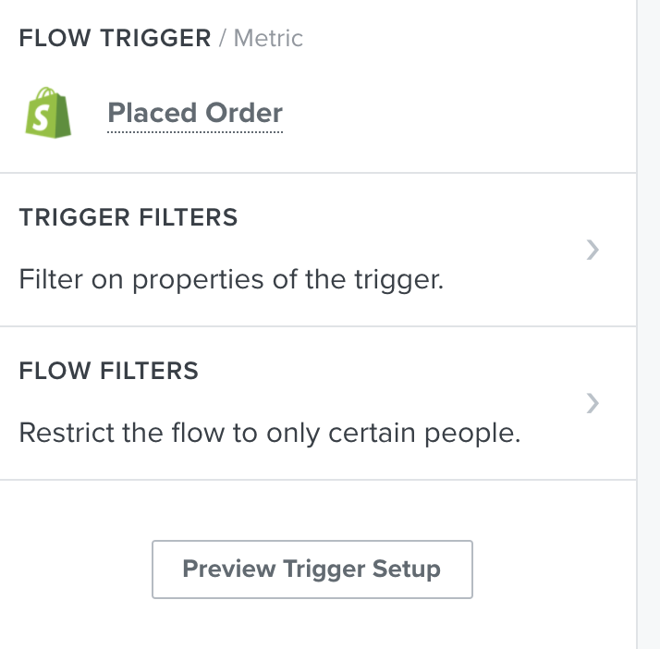Open the Placed Order metric link

(x=195, y=113)
